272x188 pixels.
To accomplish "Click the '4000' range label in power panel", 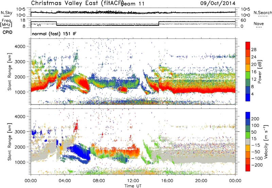I will click(x=20, y=46).
